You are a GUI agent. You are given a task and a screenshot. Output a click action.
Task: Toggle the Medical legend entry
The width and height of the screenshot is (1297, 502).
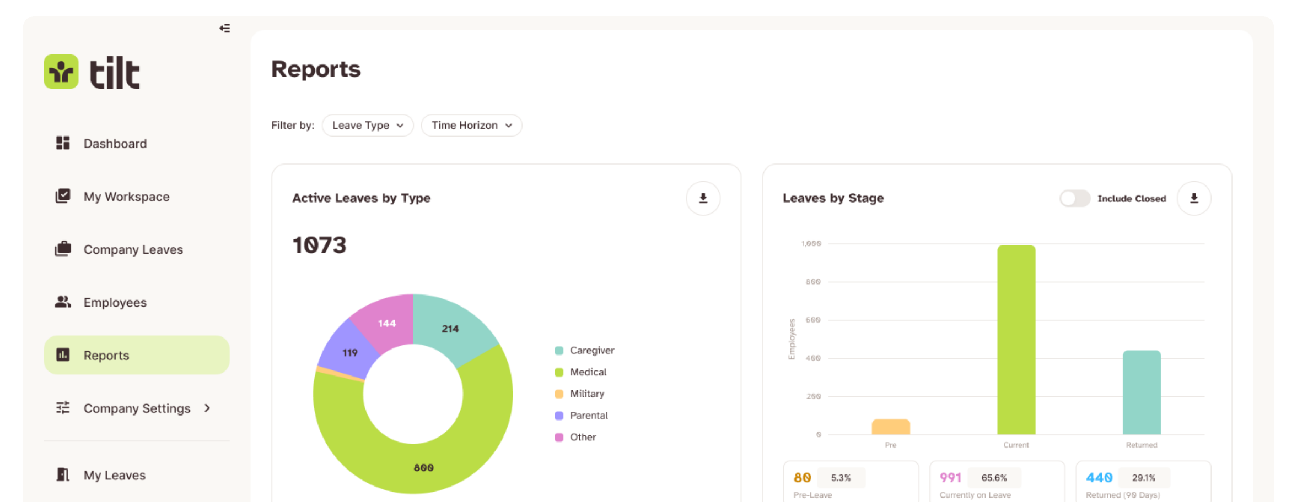(580, 372)
